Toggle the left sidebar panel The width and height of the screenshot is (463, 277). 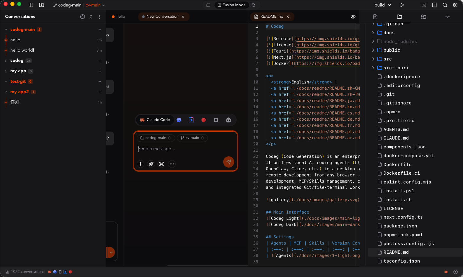click(31, 5)
